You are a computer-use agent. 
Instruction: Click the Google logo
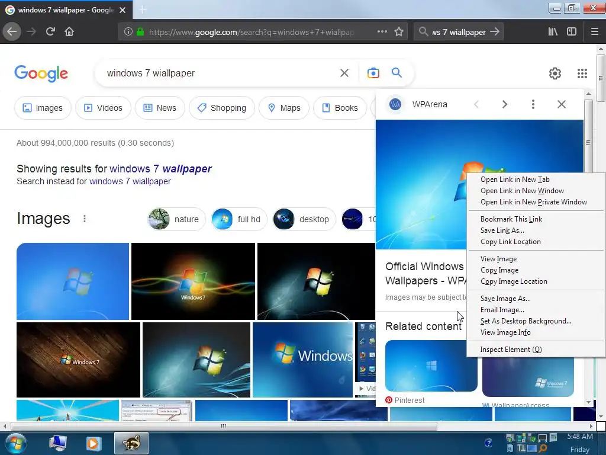point(41,73)
